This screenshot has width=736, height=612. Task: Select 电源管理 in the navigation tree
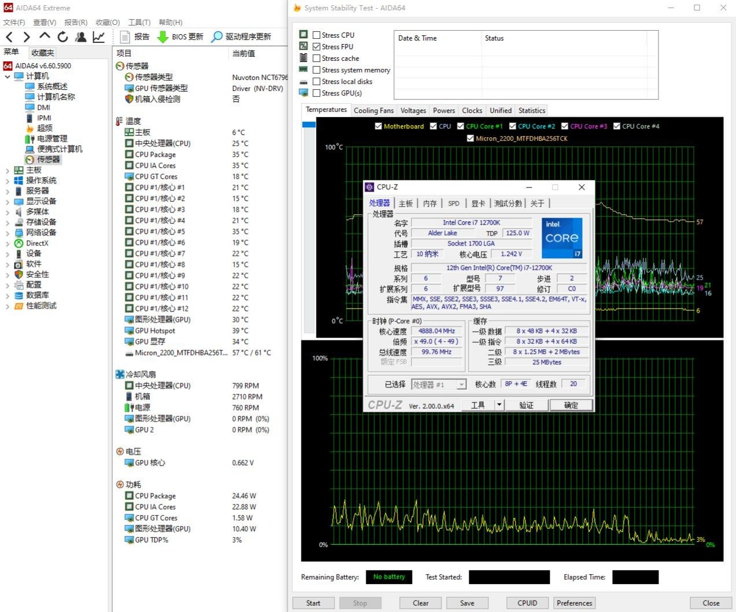click(52, 138)
